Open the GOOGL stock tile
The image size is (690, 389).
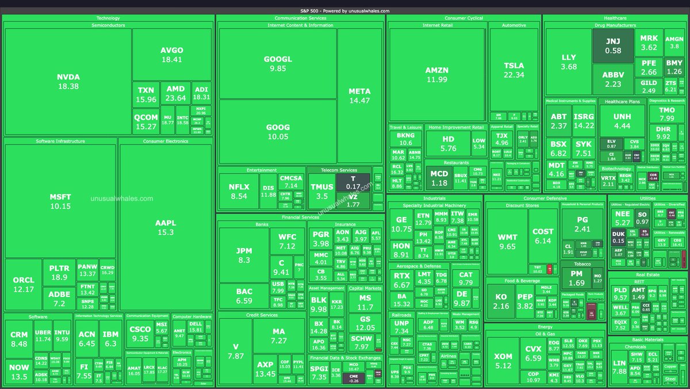pos(278,60)
